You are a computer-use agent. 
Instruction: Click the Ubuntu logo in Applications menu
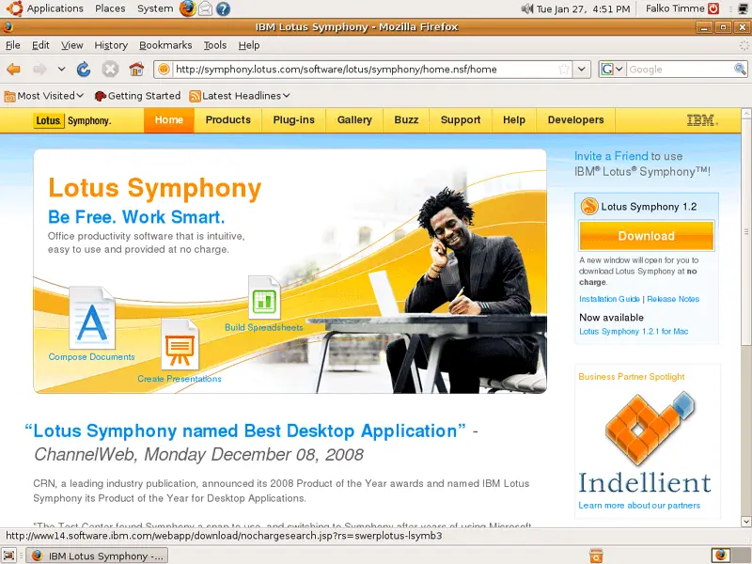pos(14,8)
